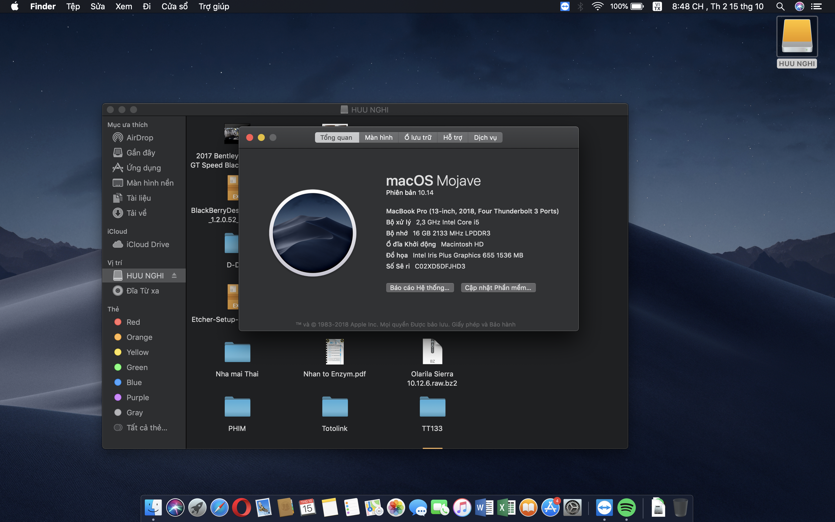Select iCloud Drive in Finder sidebar

144,244
